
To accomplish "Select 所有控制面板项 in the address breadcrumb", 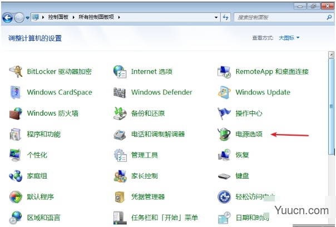I will [x=96, y=17].
